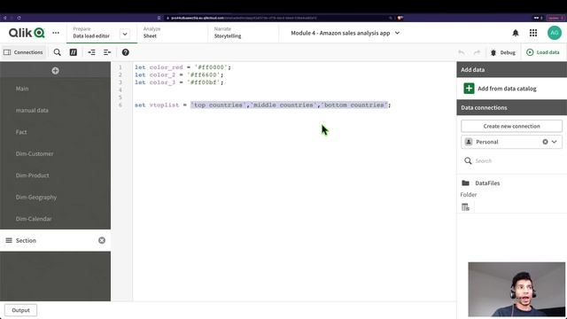
Task: Click script line 2 color_2 statement
Action: (179, 74)
